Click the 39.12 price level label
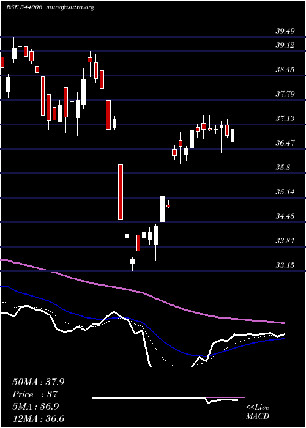The width and height of the screenshot is (306, 428). tap(285, 45)
